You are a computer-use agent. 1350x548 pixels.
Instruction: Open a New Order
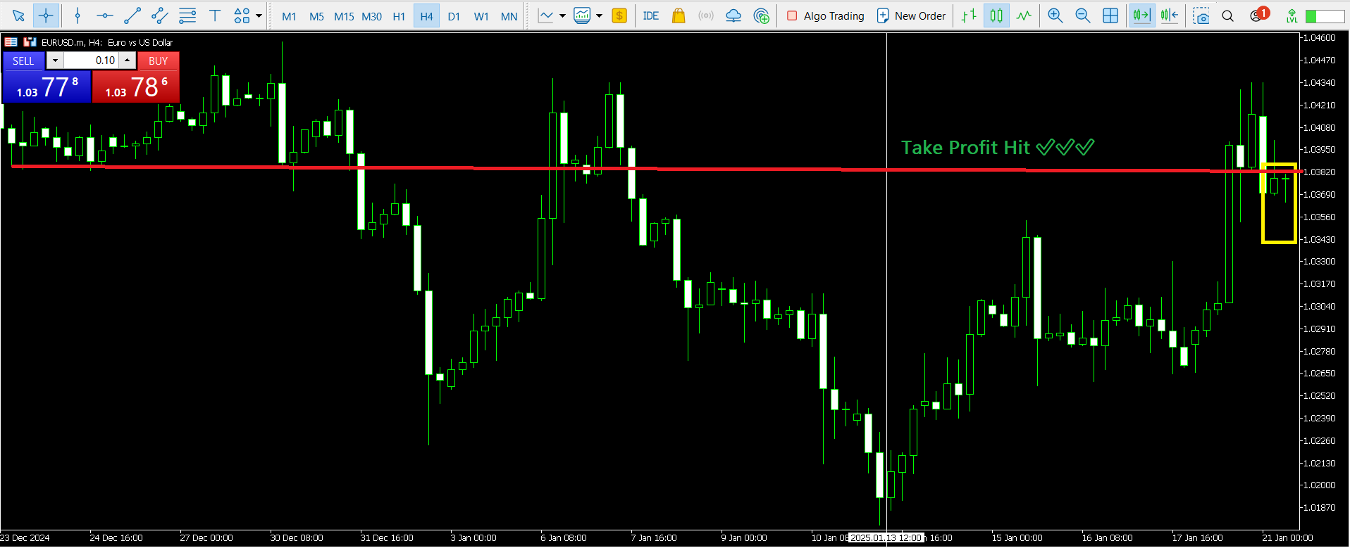(x=911, y=15)
